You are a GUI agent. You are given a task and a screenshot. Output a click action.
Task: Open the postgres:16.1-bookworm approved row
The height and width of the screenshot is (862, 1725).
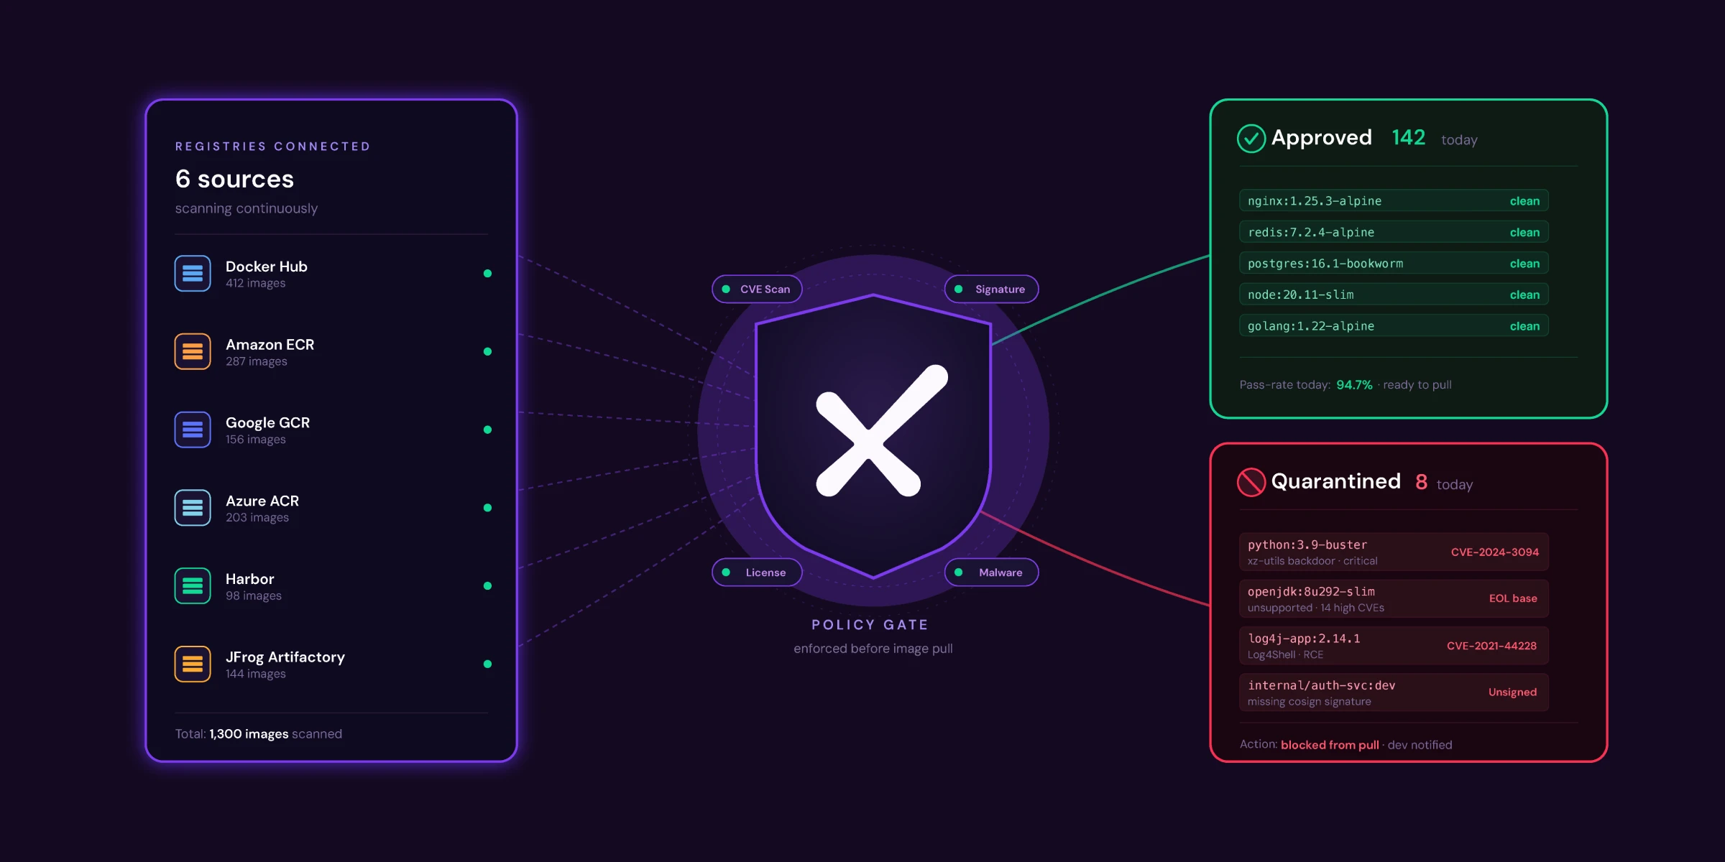(1394, 263)
